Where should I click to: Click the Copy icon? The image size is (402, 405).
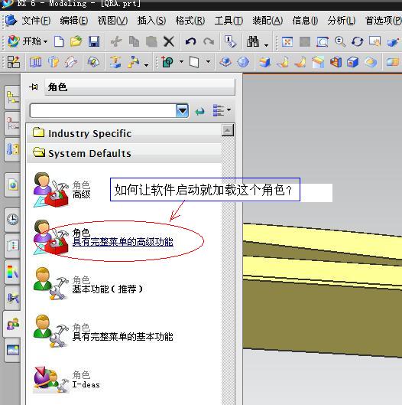pos(134,41)
